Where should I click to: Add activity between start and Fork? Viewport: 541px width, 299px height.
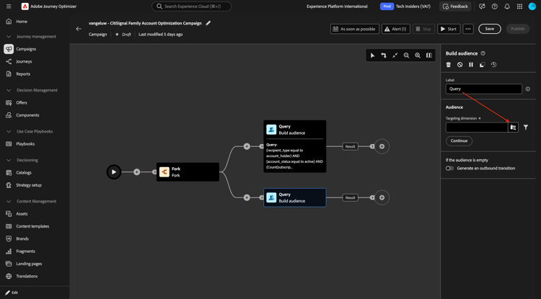click(x=137, y=172)
